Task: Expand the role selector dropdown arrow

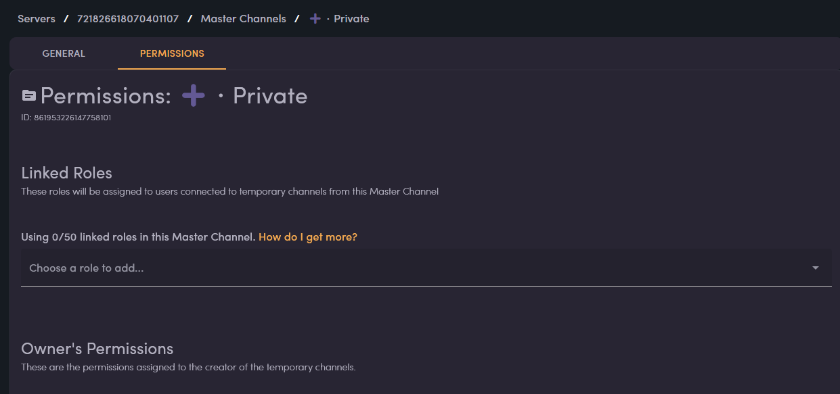Action: pos(816,268)
